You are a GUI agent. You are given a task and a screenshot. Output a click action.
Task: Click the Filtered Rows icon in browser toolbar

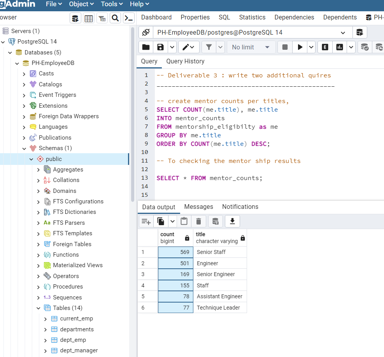[102, 18]
